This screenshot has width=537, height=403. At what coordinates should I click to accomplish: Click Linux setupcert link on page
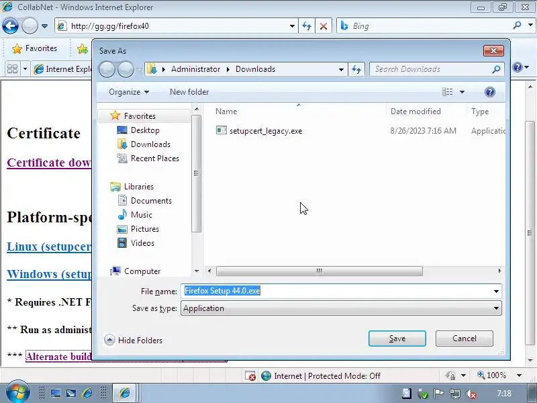tap(49, 247)
